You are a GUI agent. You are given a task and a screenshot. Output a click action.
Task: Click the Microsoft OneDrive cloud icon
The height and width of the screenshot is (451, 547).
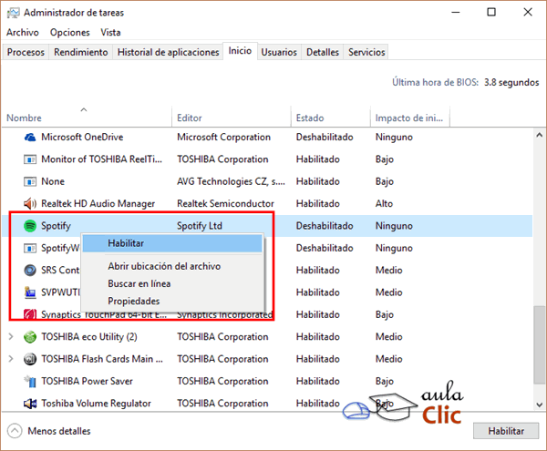tap(30, 137)
